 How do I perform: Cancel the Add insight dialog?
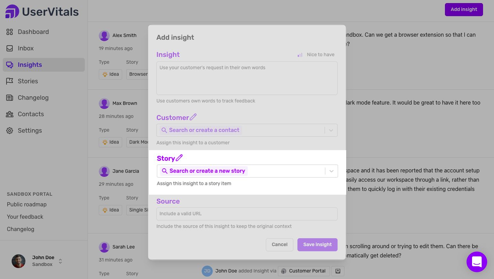279,244
